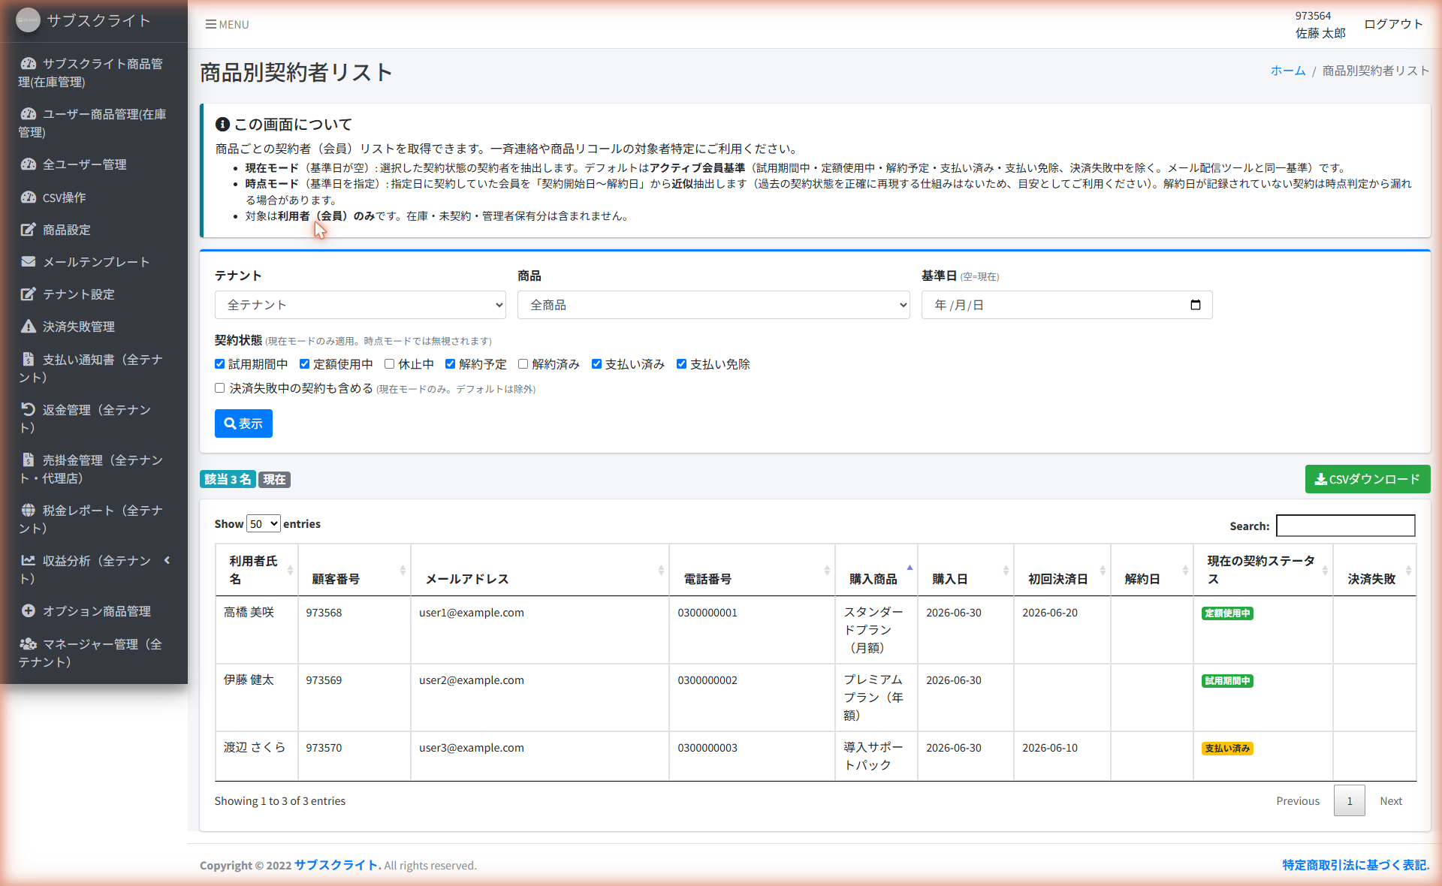This screenshot has width=1442, height=886.
Task: Toggle 支払い免除 checkbox
Action: point(682,364)
